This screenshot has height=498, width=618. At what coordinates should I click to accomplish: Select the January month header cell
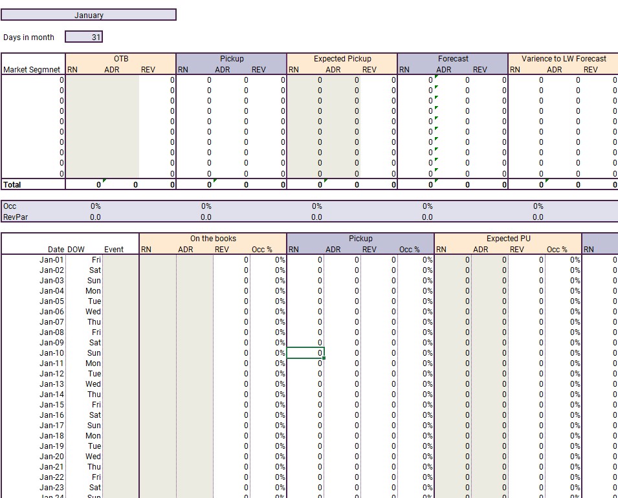pos(89,14)
